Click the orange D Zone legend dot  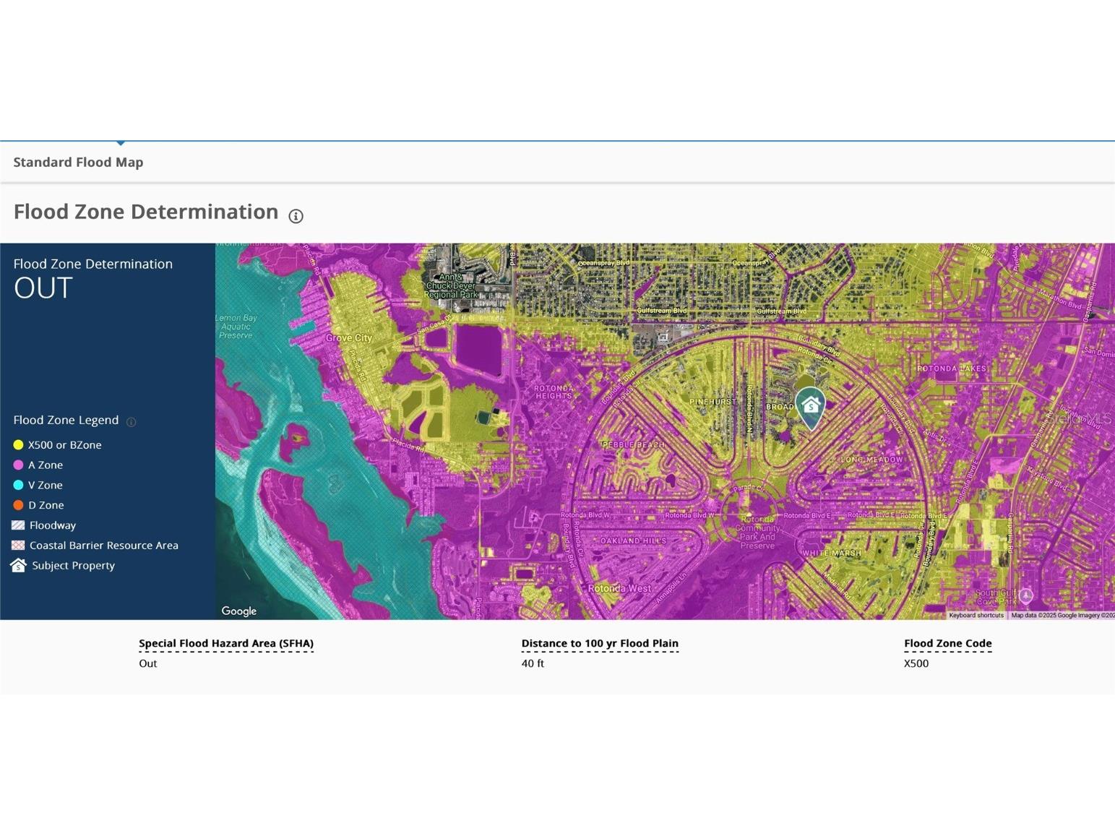pos(19,506)
